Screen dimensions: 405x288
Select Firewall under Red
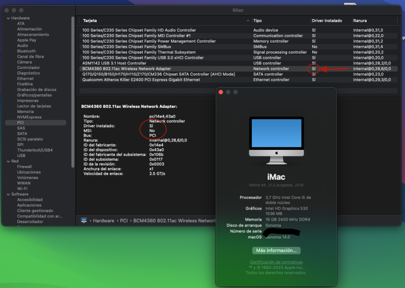pyautogui.click(x=24, y=167)
